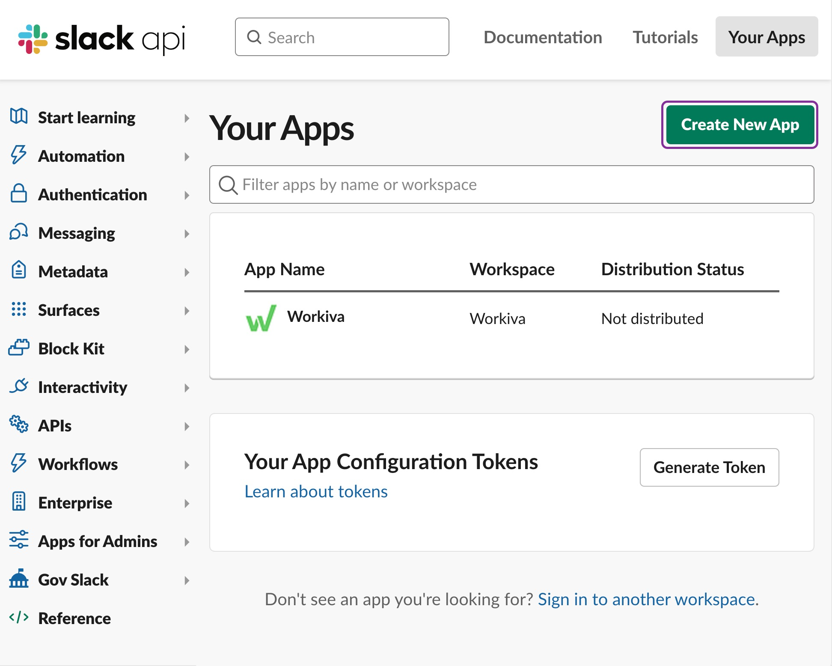Expand the APIs section arrow

[187, 426]
